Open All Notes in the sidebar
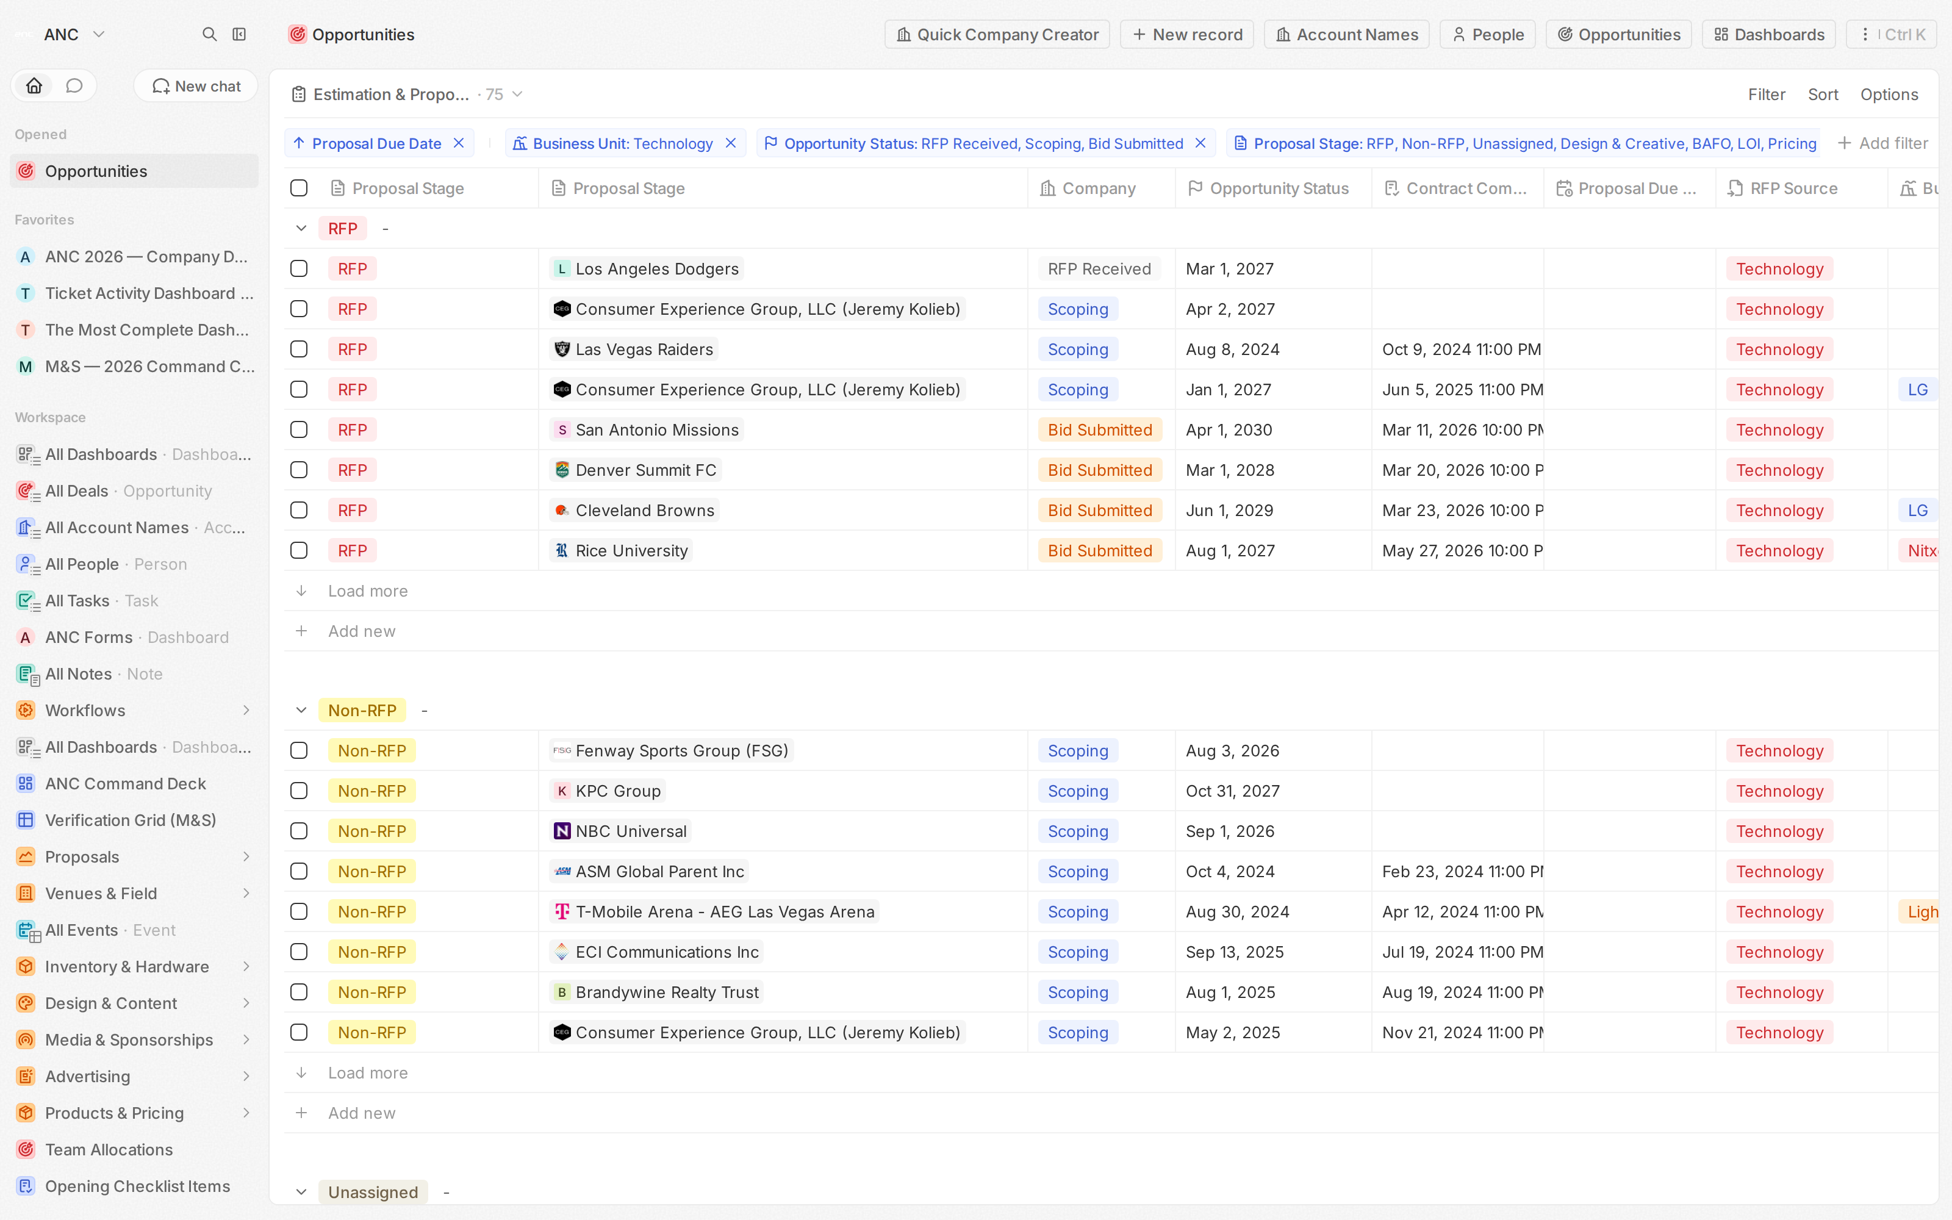The image size is (1952, 1220). [134, 673]
